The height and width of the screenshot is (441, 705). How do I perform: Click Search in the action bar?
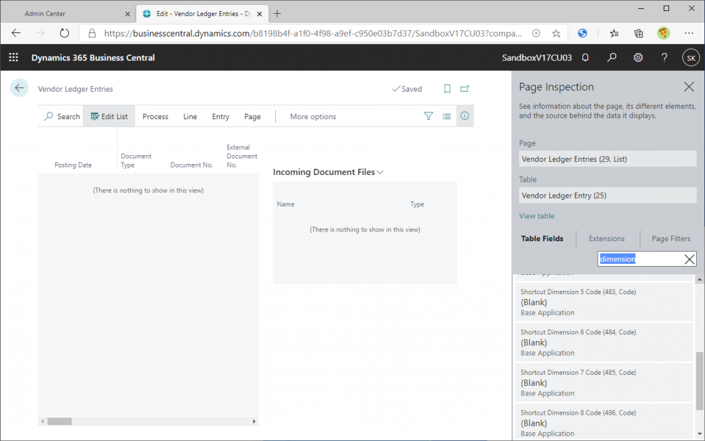[x=61, y=116]
